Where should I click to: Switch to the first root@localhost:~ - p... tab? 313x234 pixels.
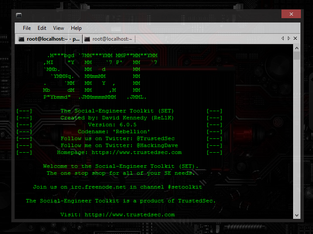click(x=49, y=39)
